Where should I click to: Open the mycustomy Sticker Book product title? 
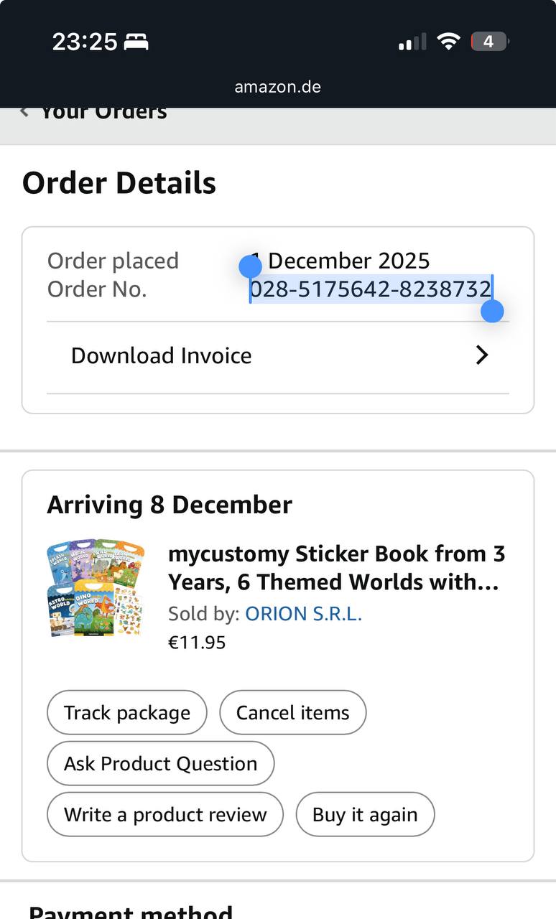pos(336,567)
